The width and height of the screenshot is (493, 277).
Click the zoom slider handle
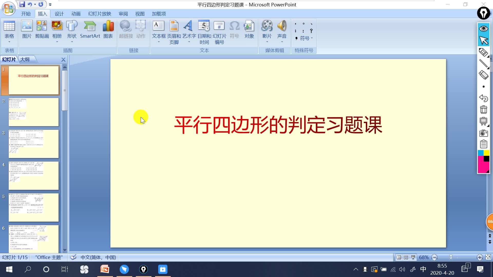tap(451, 257)
